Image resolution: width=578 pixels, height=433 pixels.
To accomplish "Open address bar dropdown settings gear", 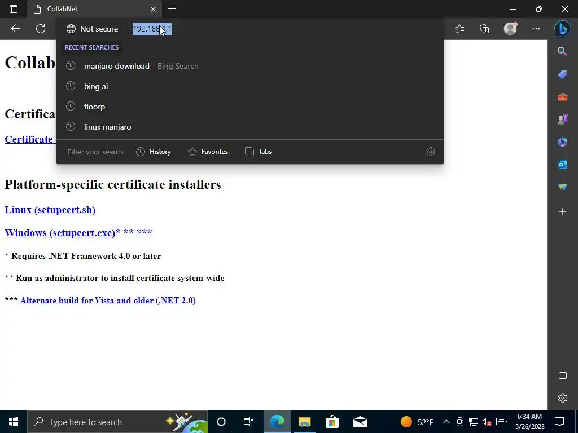I will (x=431, y=152).
